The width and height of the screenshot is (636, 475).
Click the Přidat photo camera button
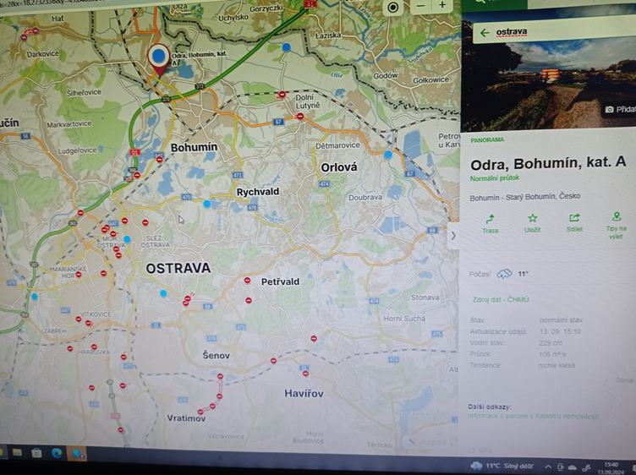[x=621, y=109]
